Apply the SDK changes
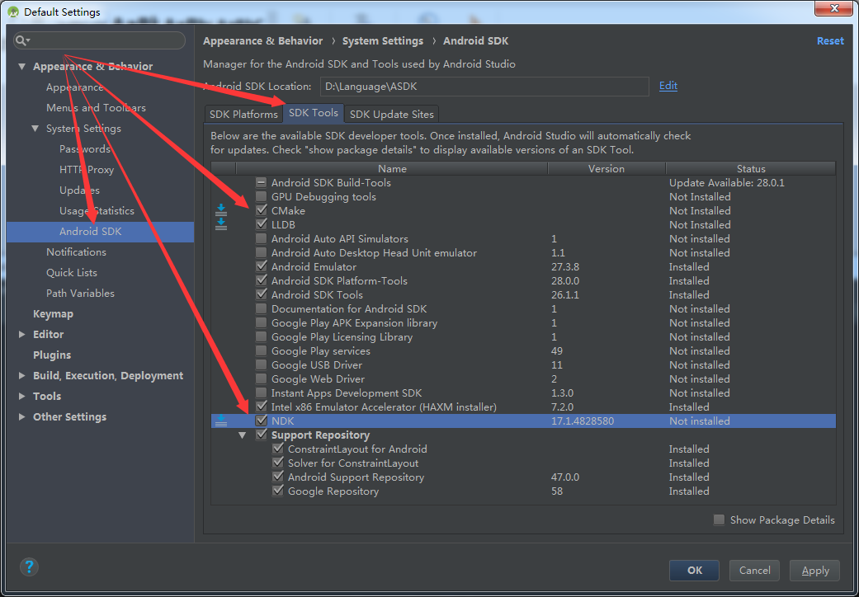The height and width of the screenshot is (597, 859). [814, 570]
